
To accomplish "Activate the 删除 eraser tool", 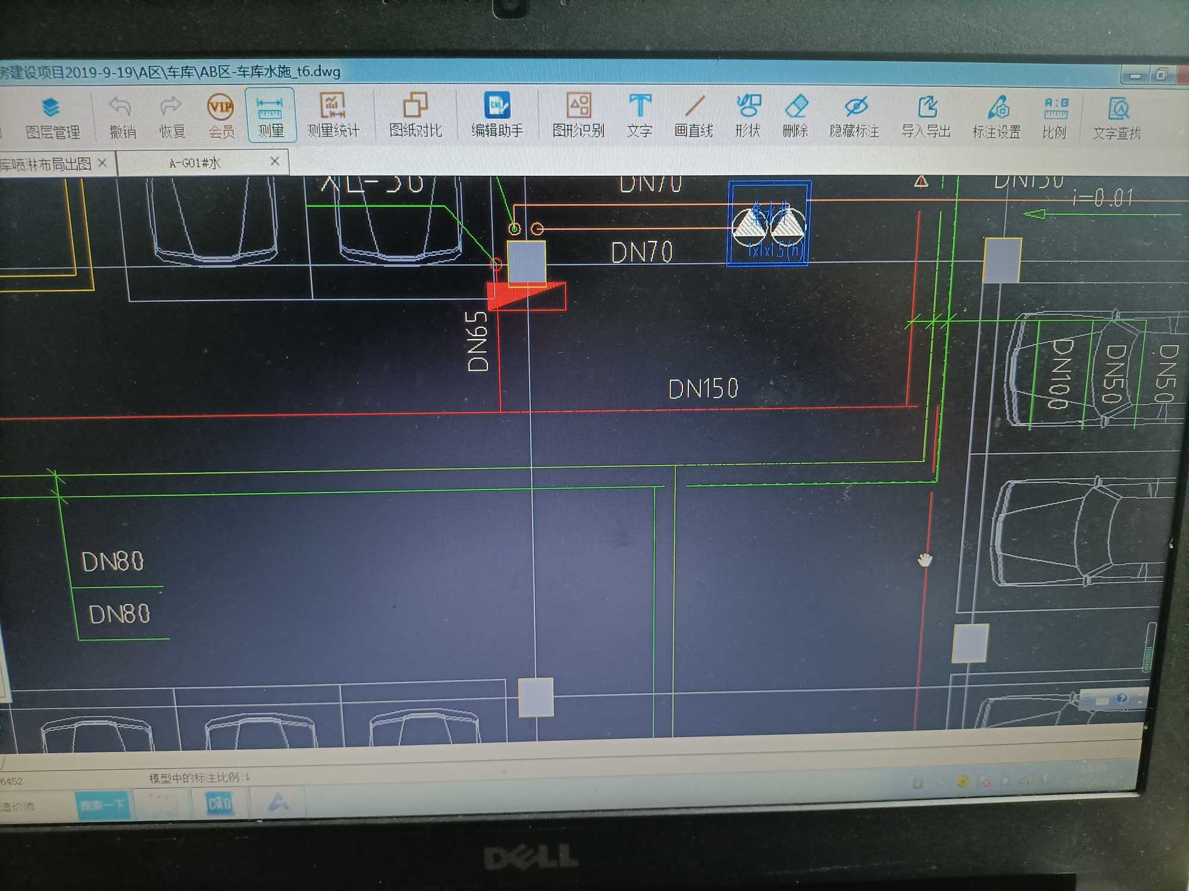I will 795,115.
